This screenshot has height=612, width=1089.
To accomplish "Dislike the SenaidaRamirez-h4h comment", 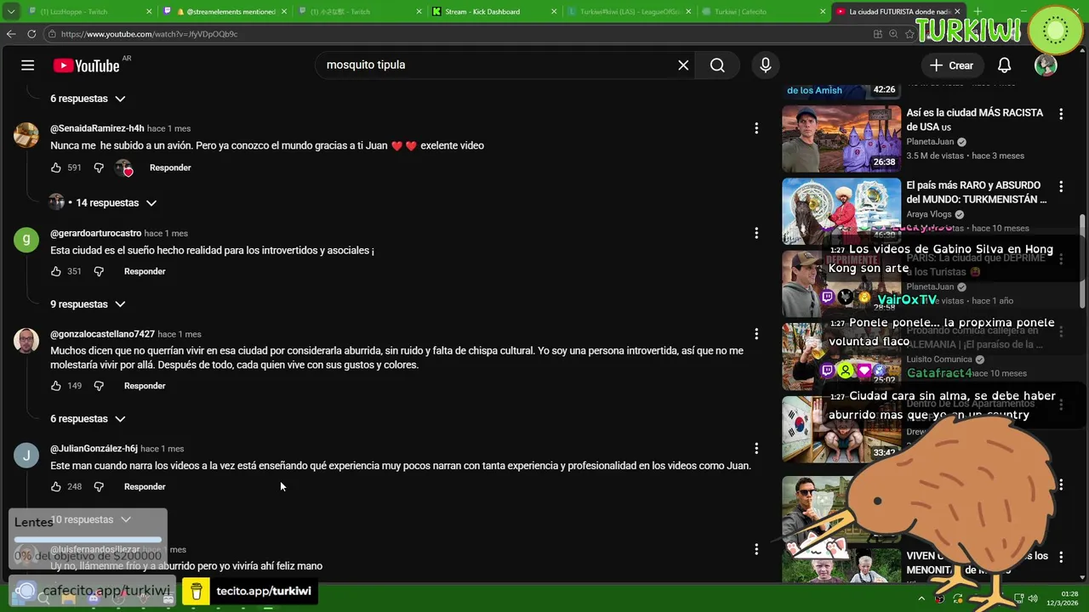I will [x=99, y=167].
